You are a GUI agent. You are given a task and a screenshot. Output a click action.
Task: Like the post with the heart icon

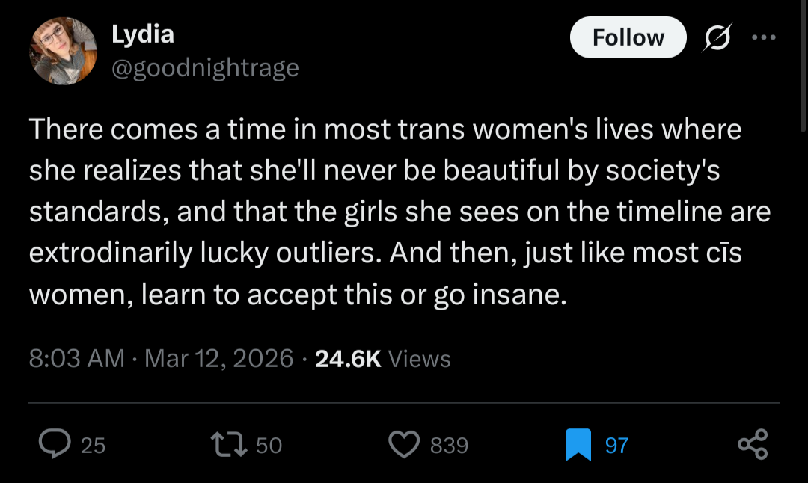(x=404, y=445)
